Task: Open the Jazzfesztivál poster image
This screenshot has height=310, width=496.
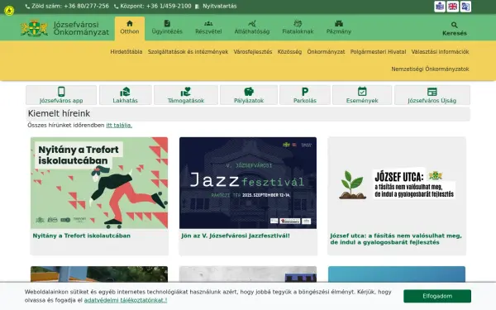Action: [248, 183]
